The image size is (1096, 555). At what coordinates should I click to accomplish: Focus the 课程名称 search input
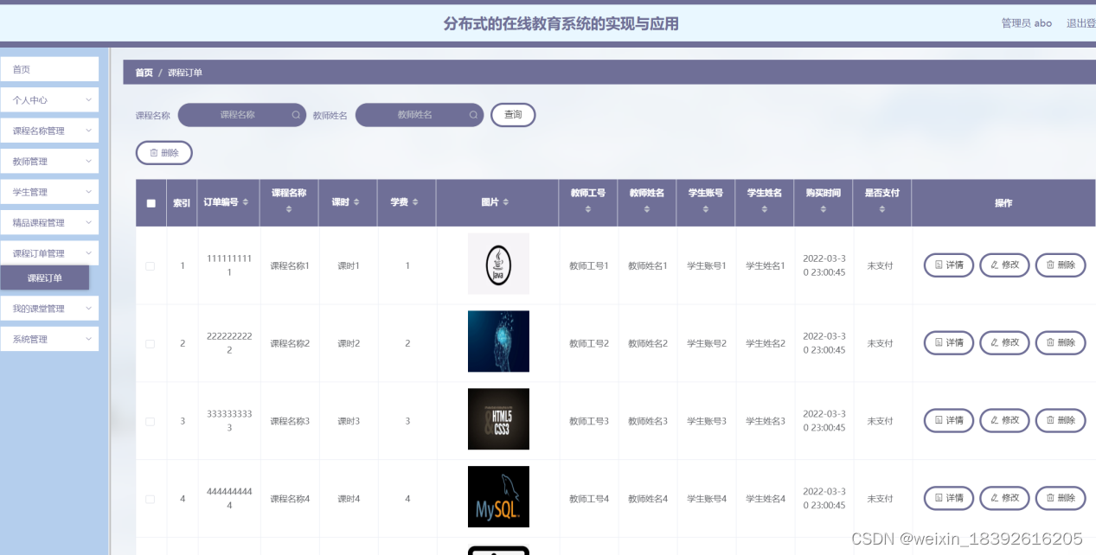(x=242, y=115)
